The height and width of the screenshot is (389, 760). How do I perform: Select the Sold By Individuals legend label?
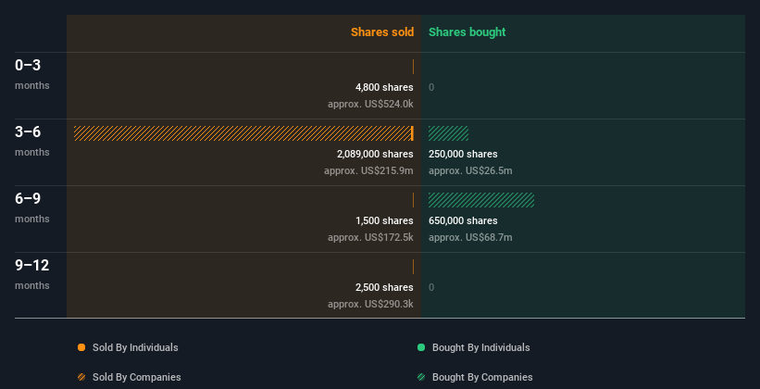(135, 347)
